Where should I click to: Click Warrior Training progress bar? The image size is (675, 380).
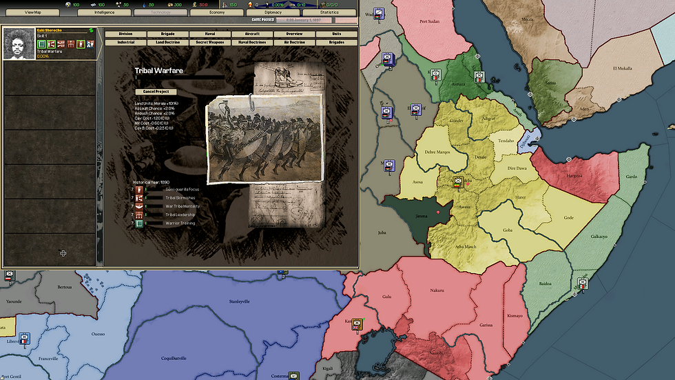[154, 223]
